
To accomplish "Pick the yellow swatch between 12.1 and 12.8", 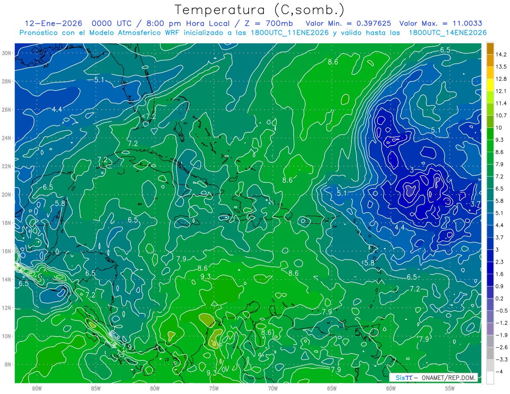I will [x=490, y=85].
